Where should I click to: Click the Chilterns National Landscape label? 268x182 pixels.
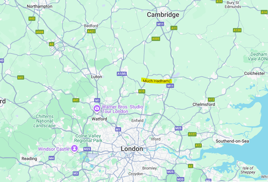click(x=44, y=121)
